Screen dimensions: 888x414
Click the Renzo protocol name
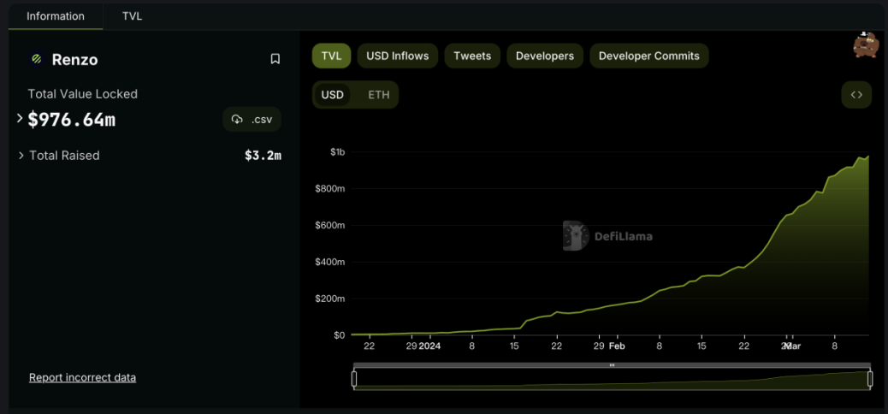pyautogui.click(x=74, y=60)
